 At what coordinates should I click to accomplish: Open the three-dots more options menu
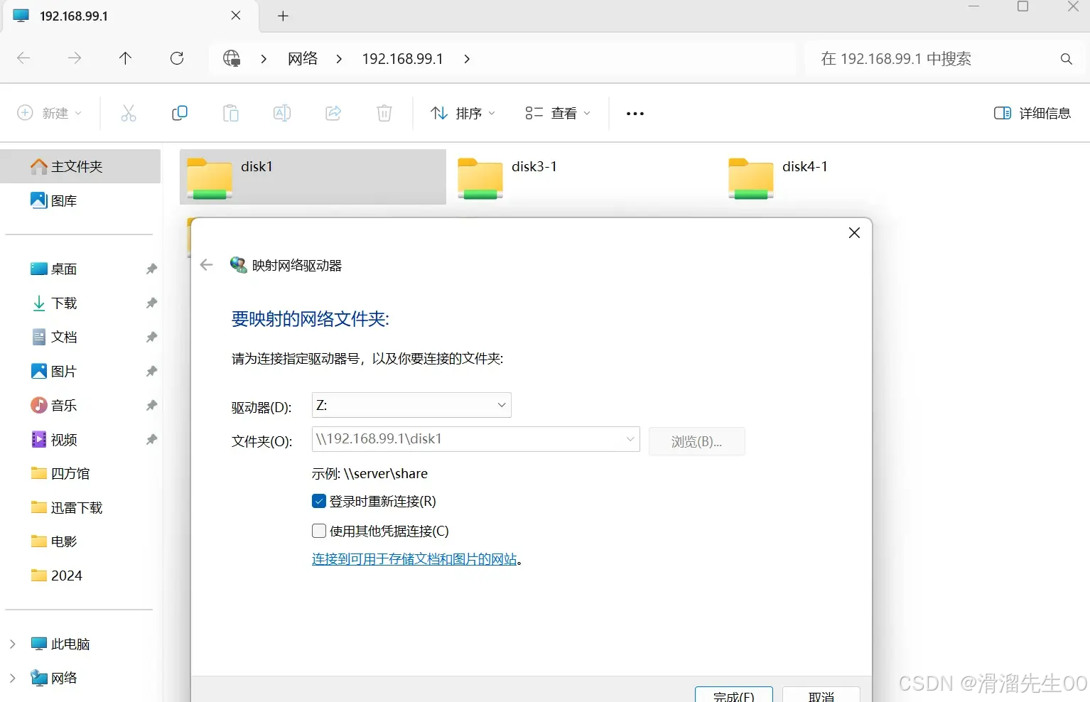635,114
